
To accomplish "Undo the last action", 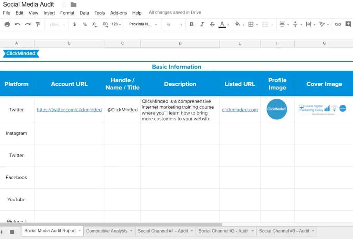I will point(17,24).
